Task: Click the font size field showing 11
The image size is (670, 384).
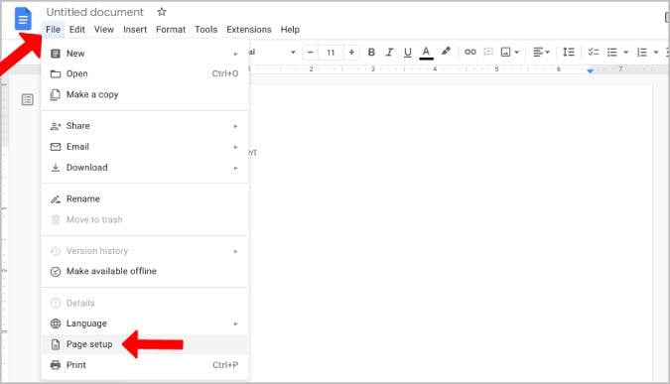Action: pos(331,53)
